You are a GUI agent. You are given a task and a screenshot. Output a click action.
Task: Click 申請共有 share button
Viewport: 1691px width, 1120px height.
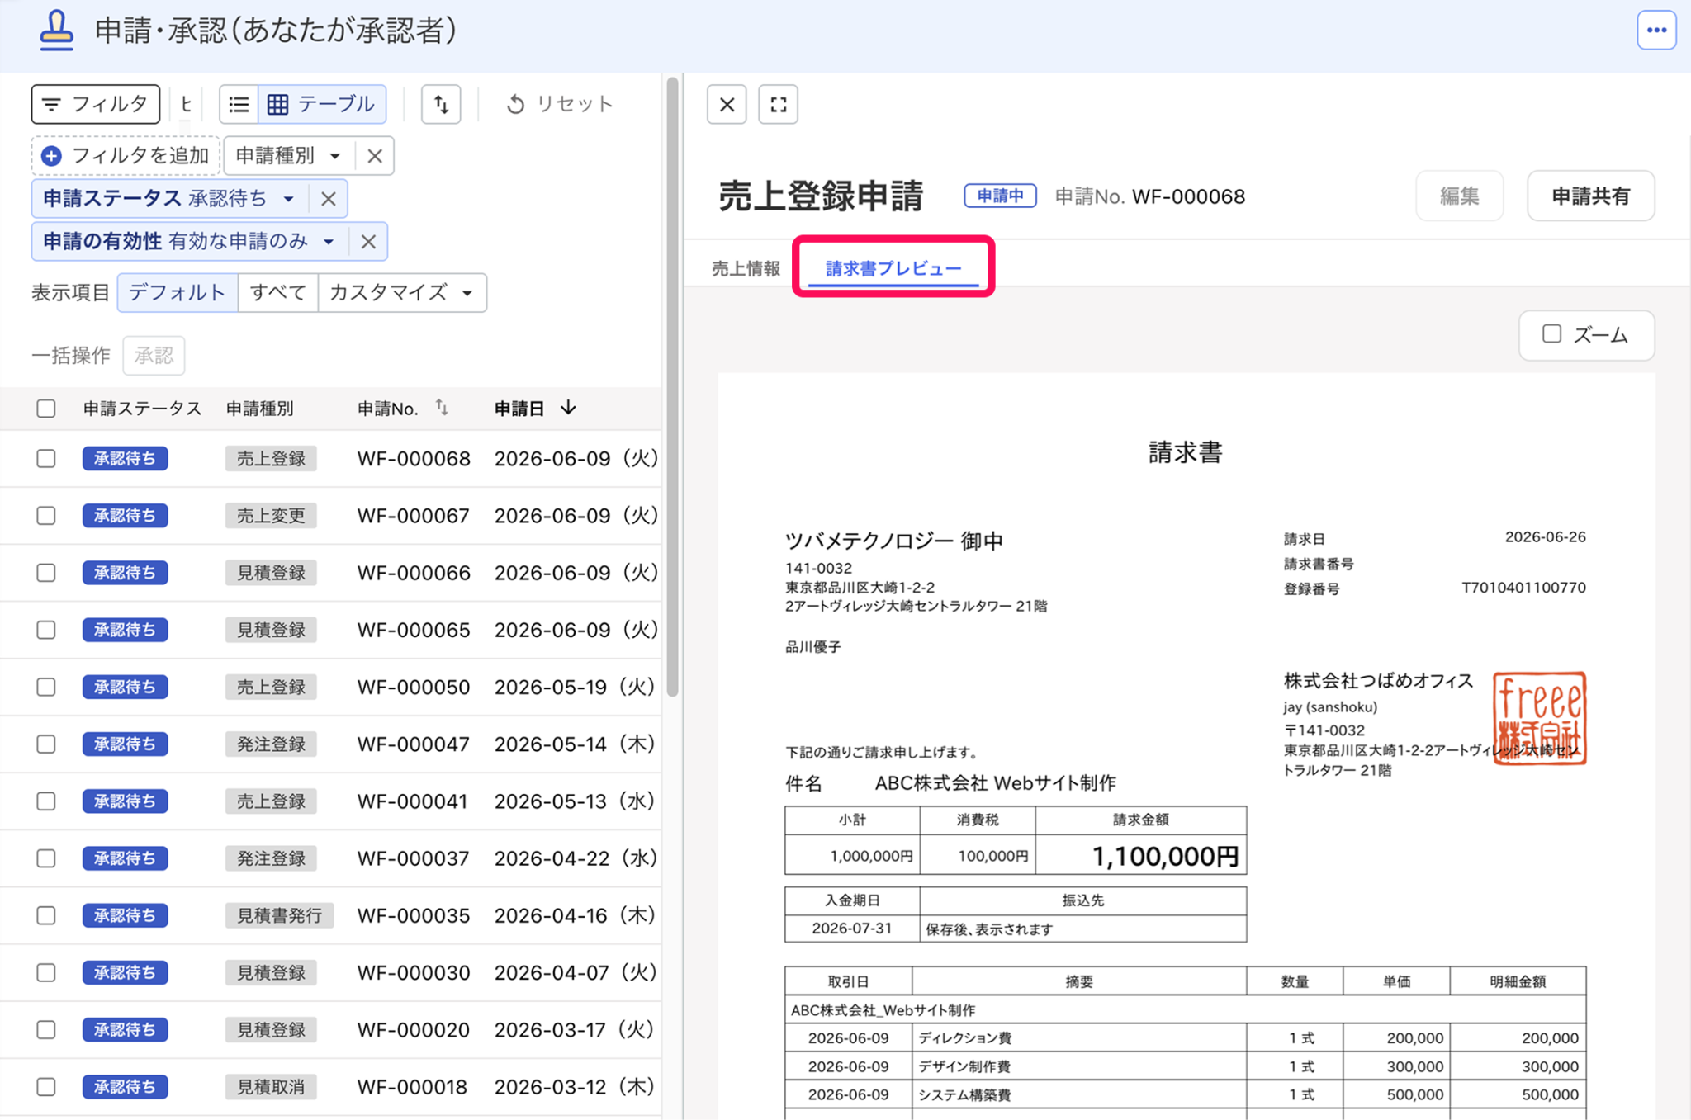click(1590, 196)
